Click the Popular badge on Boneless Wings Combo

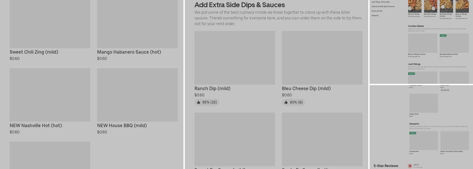click(443, 35)
